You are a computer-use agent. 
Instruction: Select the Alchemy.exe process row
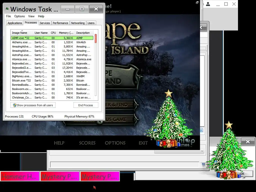[x=52, y=42]
